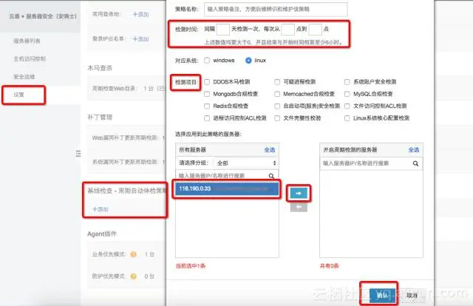473x306 pixels.
Task: Check the 自启动项(服务)安全检测 checkbox
Action: click(x=277, y=106)
